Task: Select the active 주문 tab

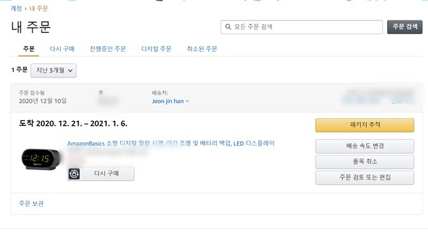Action: (29, 49)
